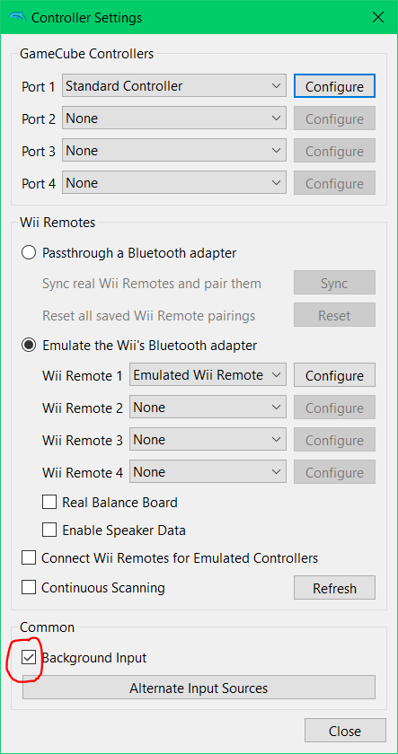Refresh the Wii Remote connections
This screenshot has height=754, width=398.
334,588
